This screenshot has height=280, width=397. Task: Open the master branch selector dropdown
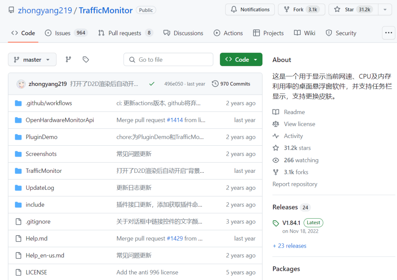coord(32,60)
